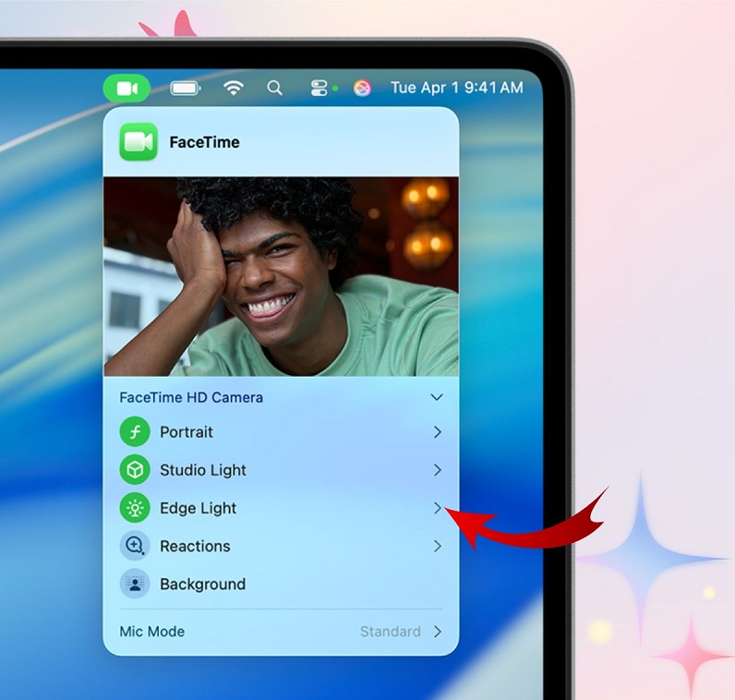Toggle the Portrait mode green icon

(135, 431)
